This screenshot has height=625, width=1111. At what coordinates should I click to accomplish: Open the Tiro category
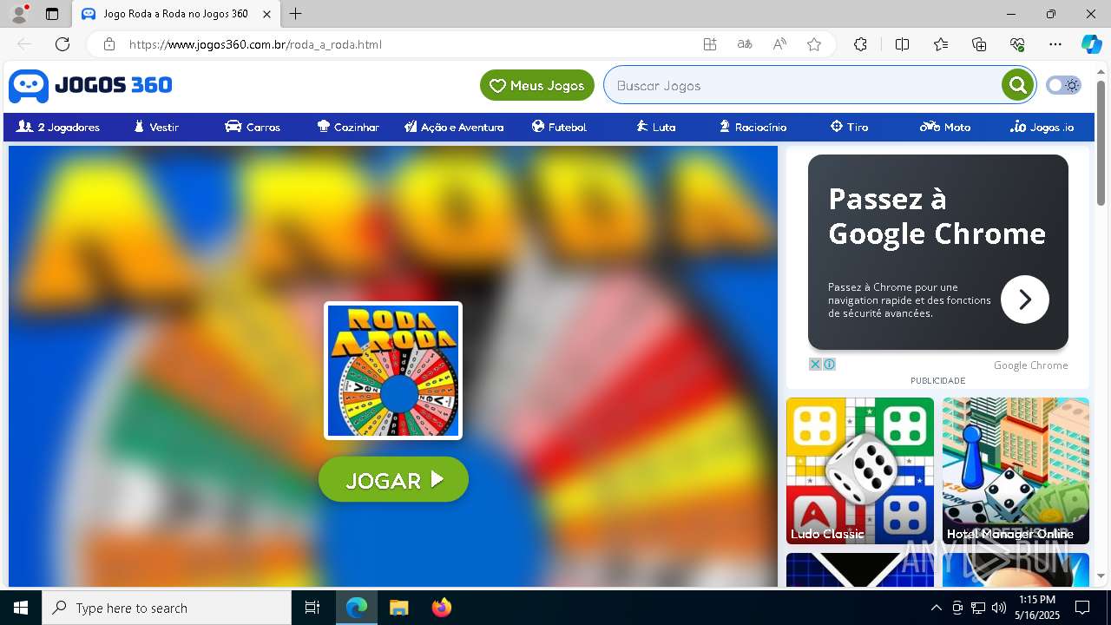pyautogui.click(x=849, y=127)
